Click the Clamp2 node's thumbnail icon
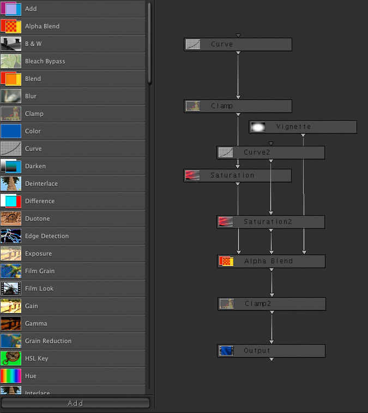The image size is (368, 413). (x=227, y=304)
